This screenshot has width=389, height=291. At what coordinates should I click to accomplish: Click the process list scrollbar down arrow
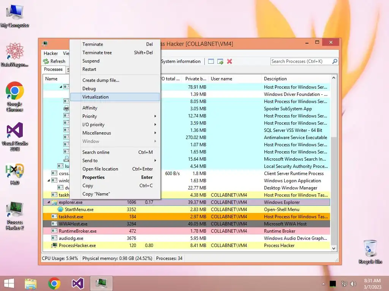[334, 249]
